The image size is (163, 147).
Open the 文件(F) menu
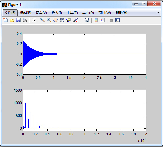10,13
